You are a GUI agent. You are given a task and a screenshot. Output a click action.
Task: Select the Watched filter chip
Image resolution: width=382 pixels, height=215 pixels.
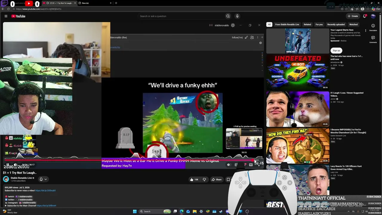click(353, 24)
